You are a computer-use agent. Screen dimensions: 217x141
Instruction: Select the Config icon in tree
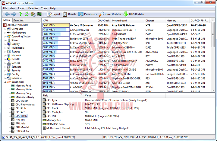coord(9,74)
